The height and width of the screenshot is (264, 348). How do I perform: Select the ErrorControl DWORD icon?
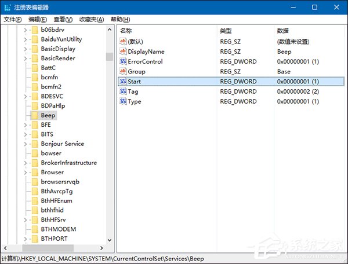[x=123, y=61]
